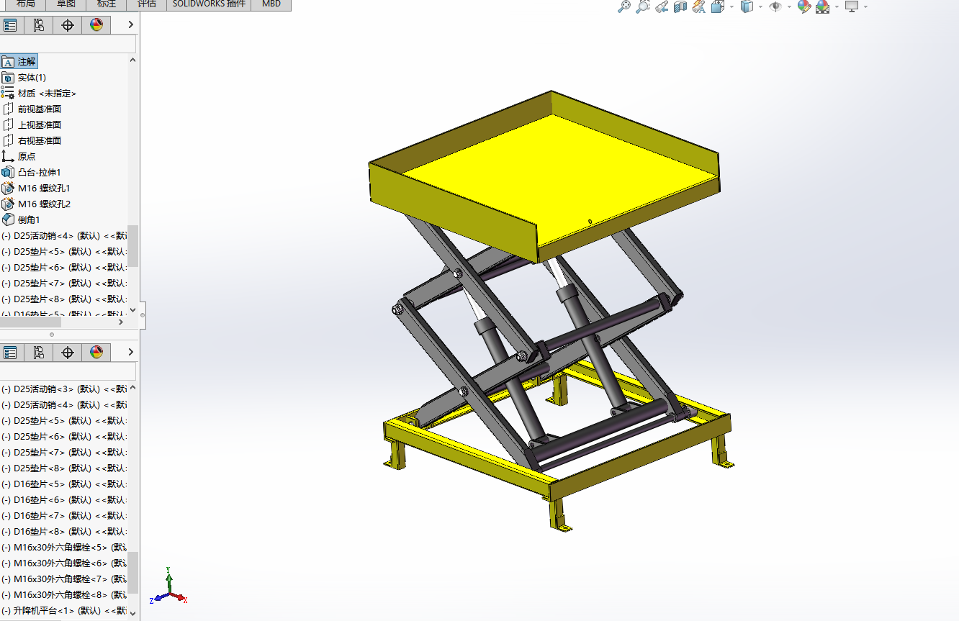The width and height of the screenshot is (959, 621).
Task: Select the 倒角1 chamfer feature
Action: (x=22, y=220)
